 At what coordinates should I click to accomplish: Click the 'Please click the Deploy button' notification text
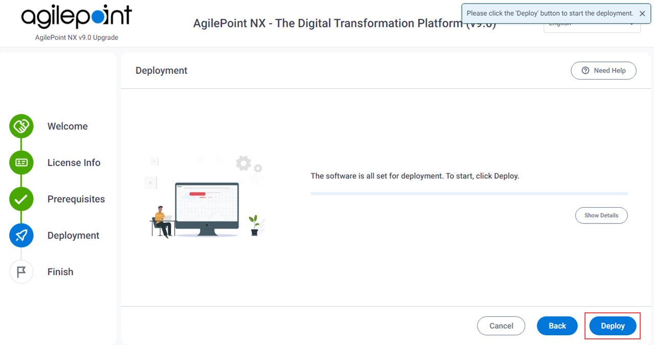[550, 13]
